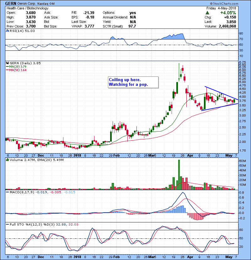Click the Yield N/A value
Viewport: 251px width, 260px height.
click(133, 22)
